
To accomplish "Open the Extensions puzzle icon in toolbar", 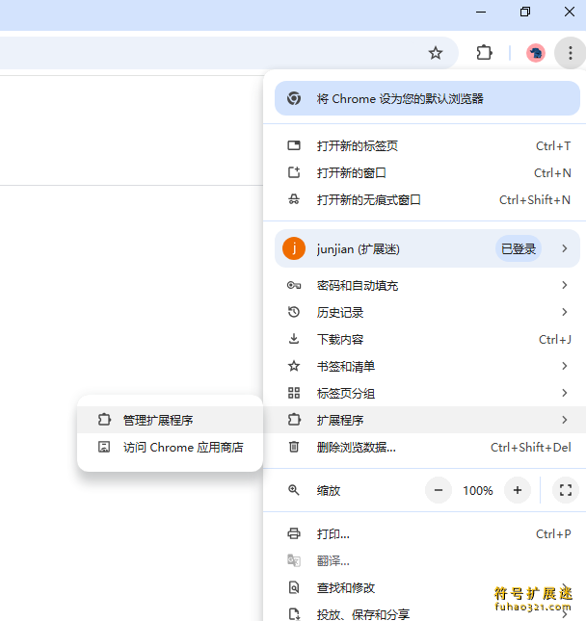I will click(484, 53).
